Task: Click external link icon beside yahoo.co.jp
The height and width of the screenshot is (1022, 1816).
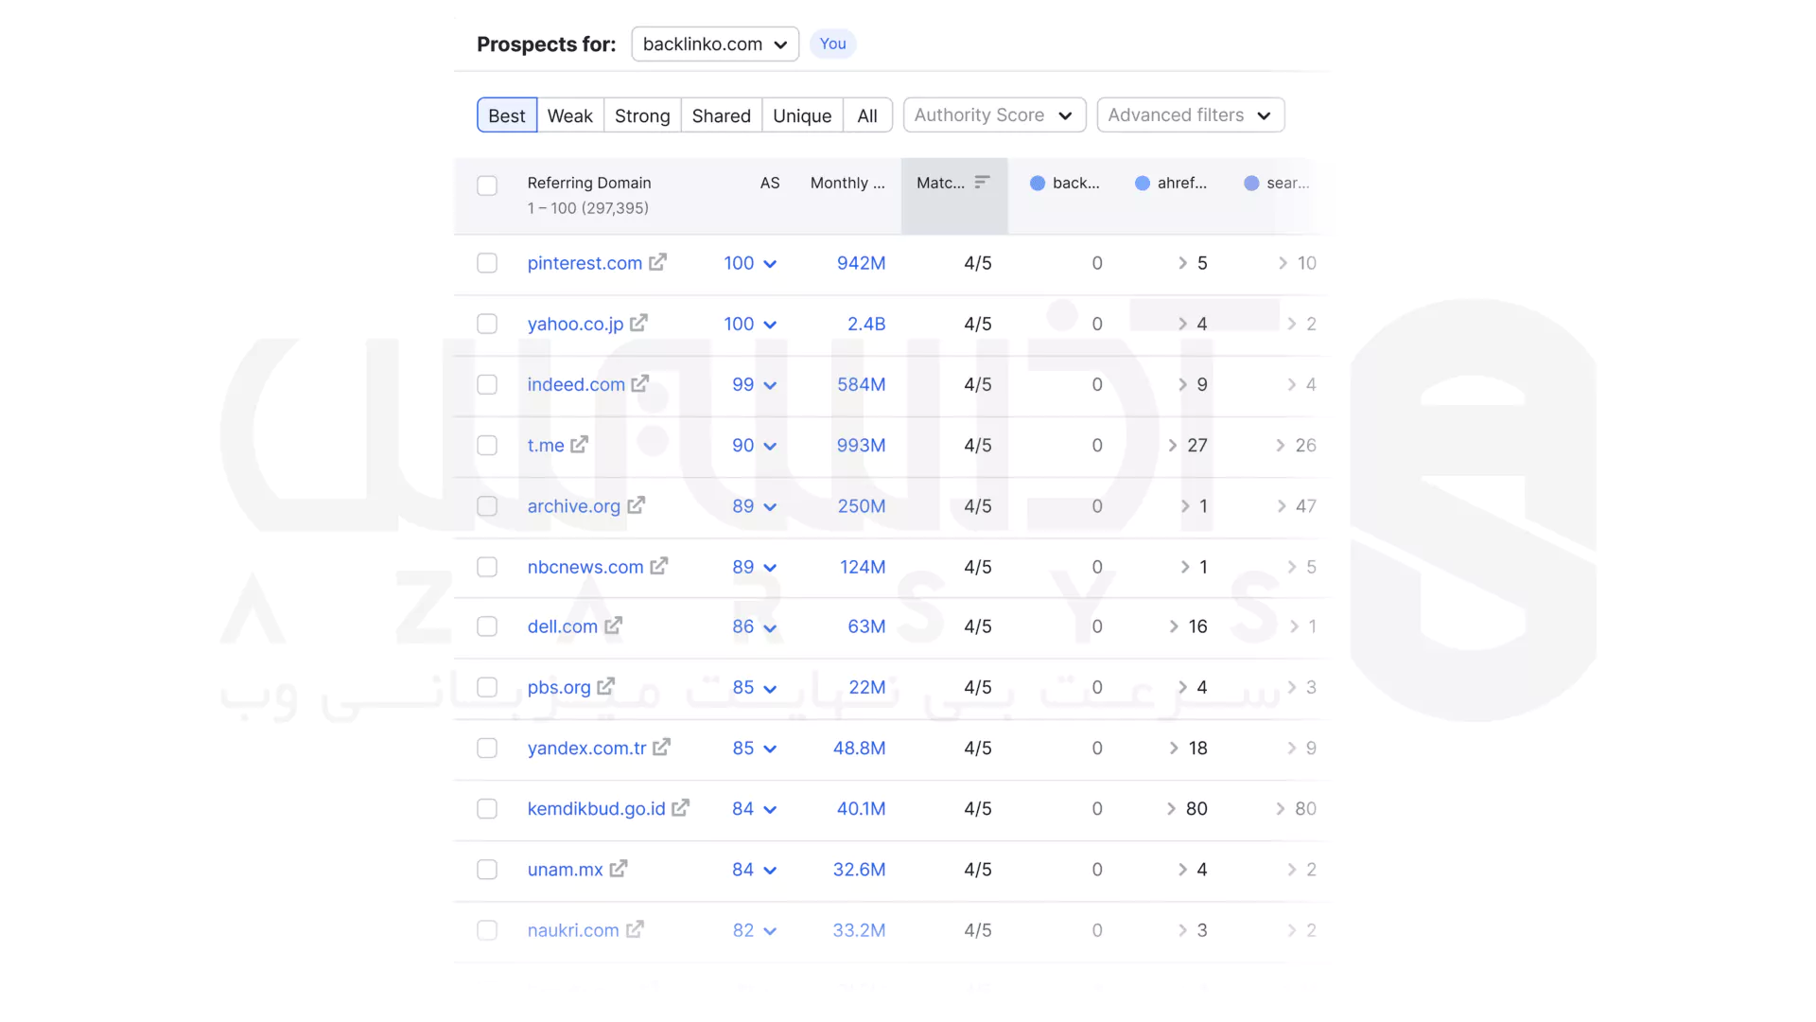Action: (638, 323)
